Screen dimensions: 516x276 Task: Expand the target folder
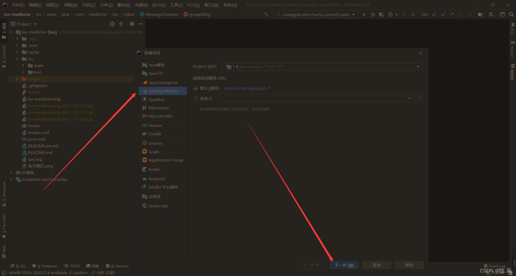pos(17,79)
